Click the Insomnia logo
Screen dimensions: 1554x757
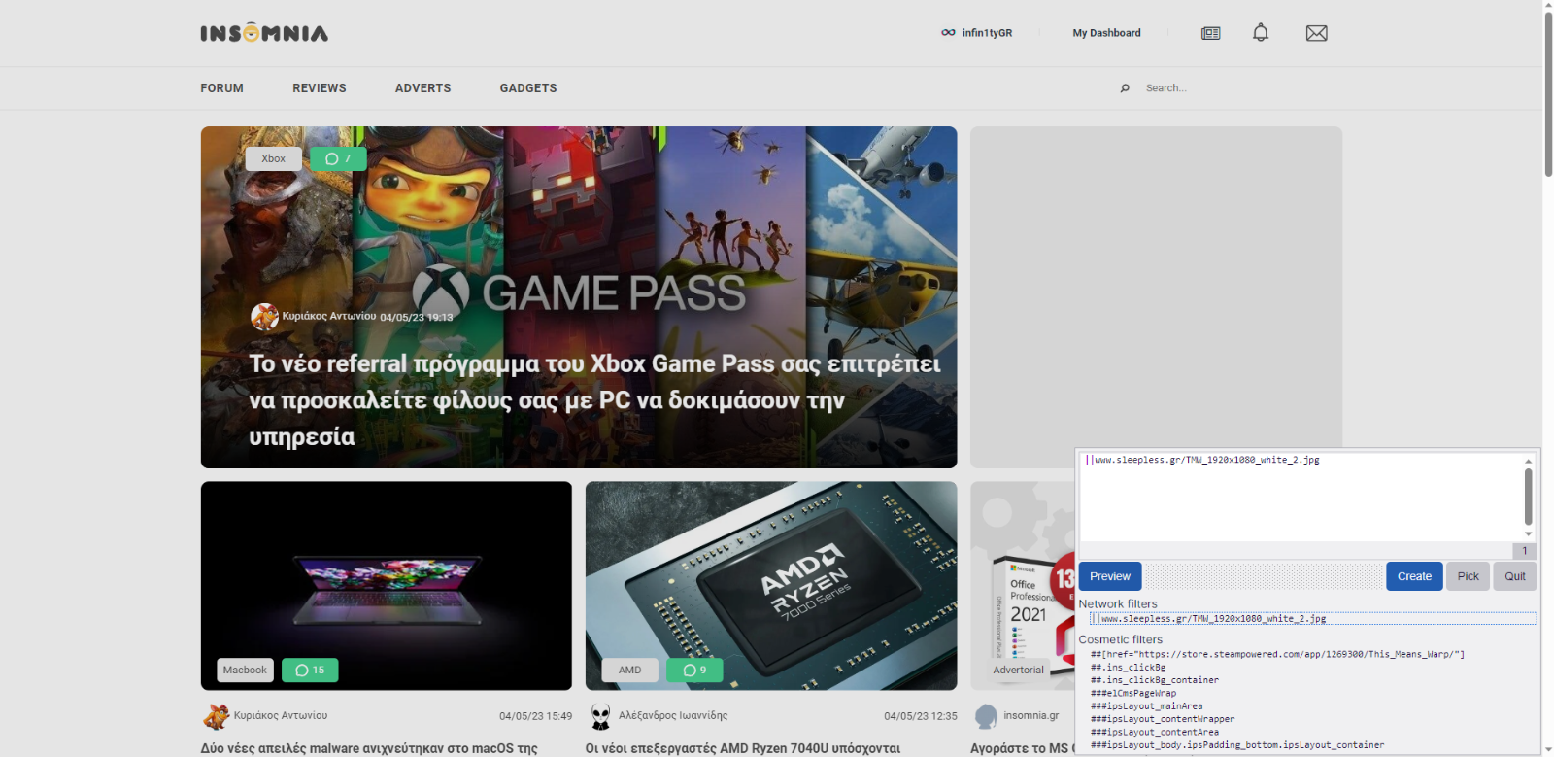pyautogui.click(x=264, y=33)
